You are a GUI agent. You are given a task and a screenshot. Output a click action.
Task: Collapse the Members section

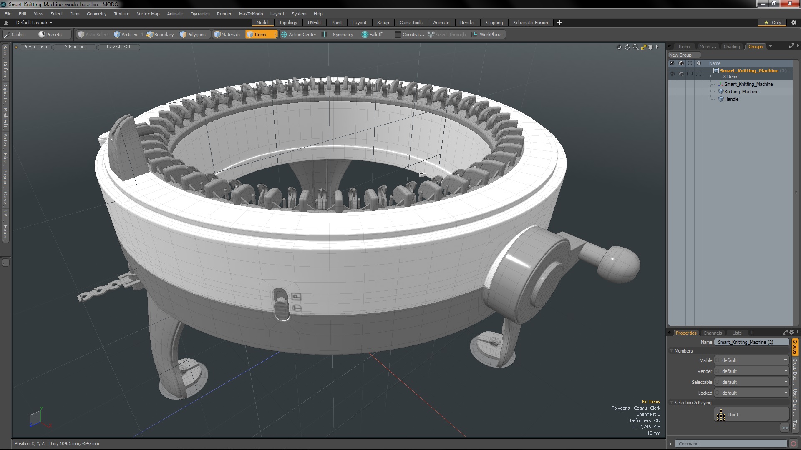(x=672, y=351)
